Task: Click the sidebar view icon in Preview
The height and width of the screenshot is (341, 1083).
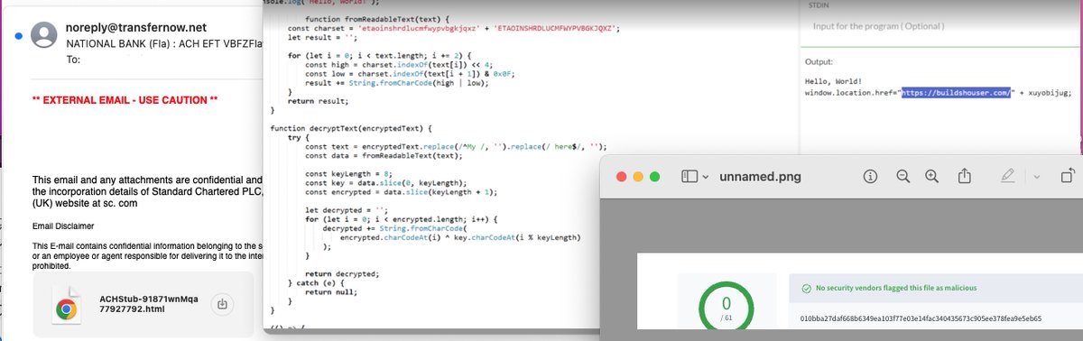Action: coord(690,176)
